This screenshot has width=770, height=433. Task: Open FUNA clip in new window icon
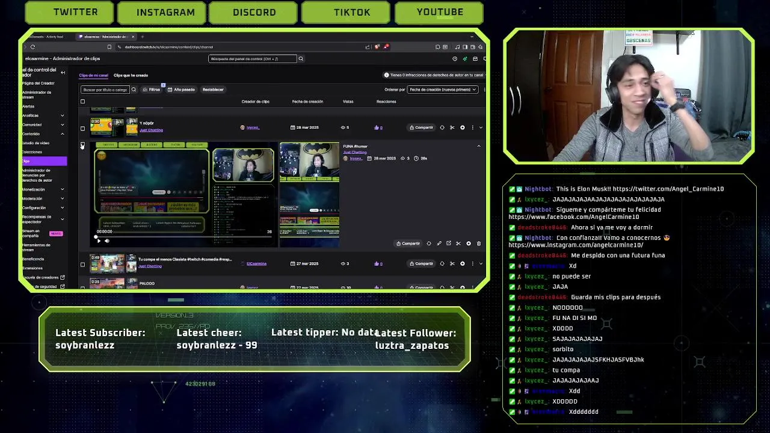(449, 244)
